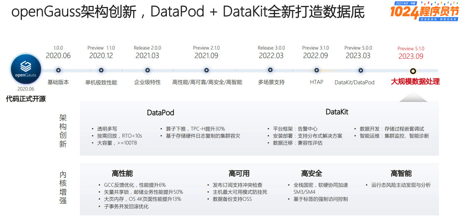This screenshot has height=224, width=465.
Task: Select the highlighted 2023.09 timeline marker
Action: coord(413,71)
